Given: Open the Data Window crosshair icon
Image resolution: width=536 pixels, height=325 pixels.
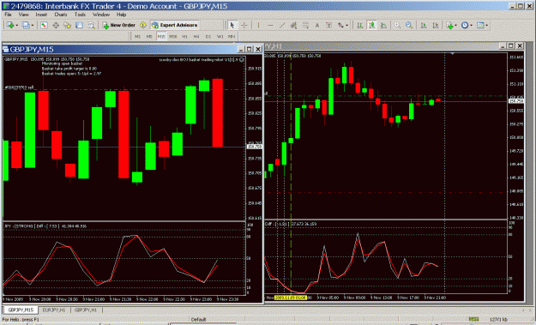Looking at the screenshot, I should [x=56, y=25].
